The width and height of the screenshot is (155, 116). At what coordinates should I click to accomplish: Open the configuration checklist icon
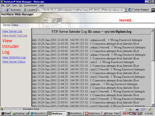(54, 20)
